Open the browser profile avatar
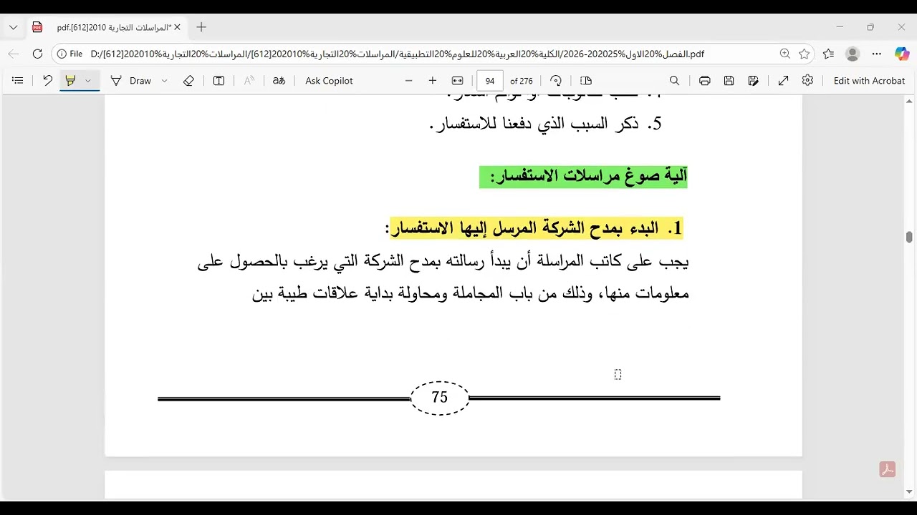This screenshot has width=917, height=515. pyautogui.click(x=853, y=54)
